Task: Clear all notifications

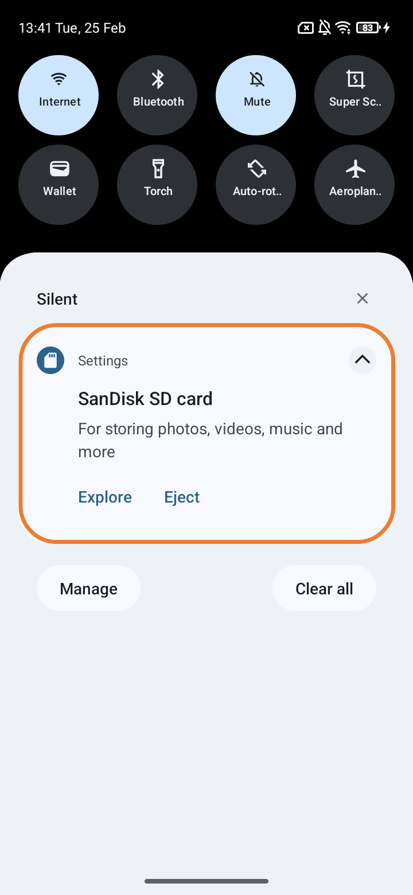Action: point(324,588)
